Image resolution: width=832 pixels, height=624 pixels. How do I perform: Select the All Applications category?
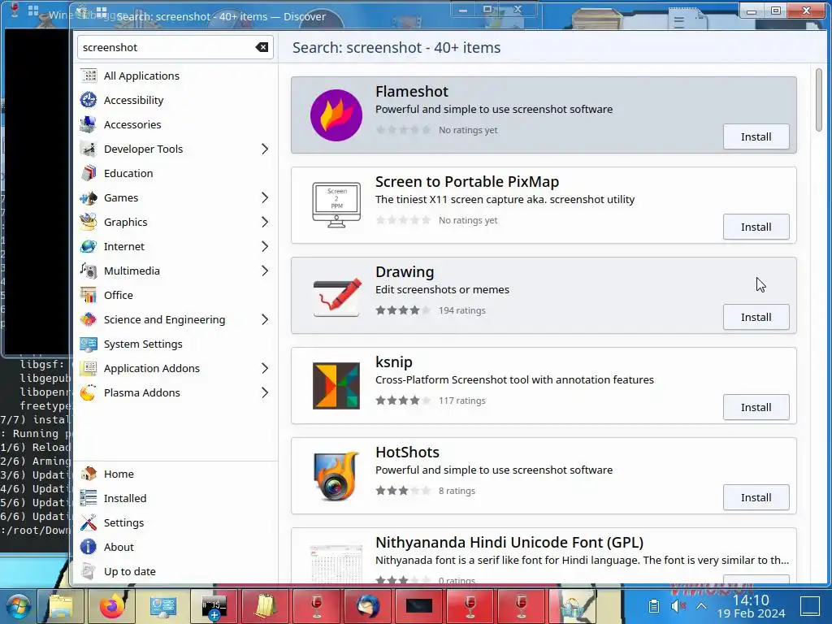175,76
